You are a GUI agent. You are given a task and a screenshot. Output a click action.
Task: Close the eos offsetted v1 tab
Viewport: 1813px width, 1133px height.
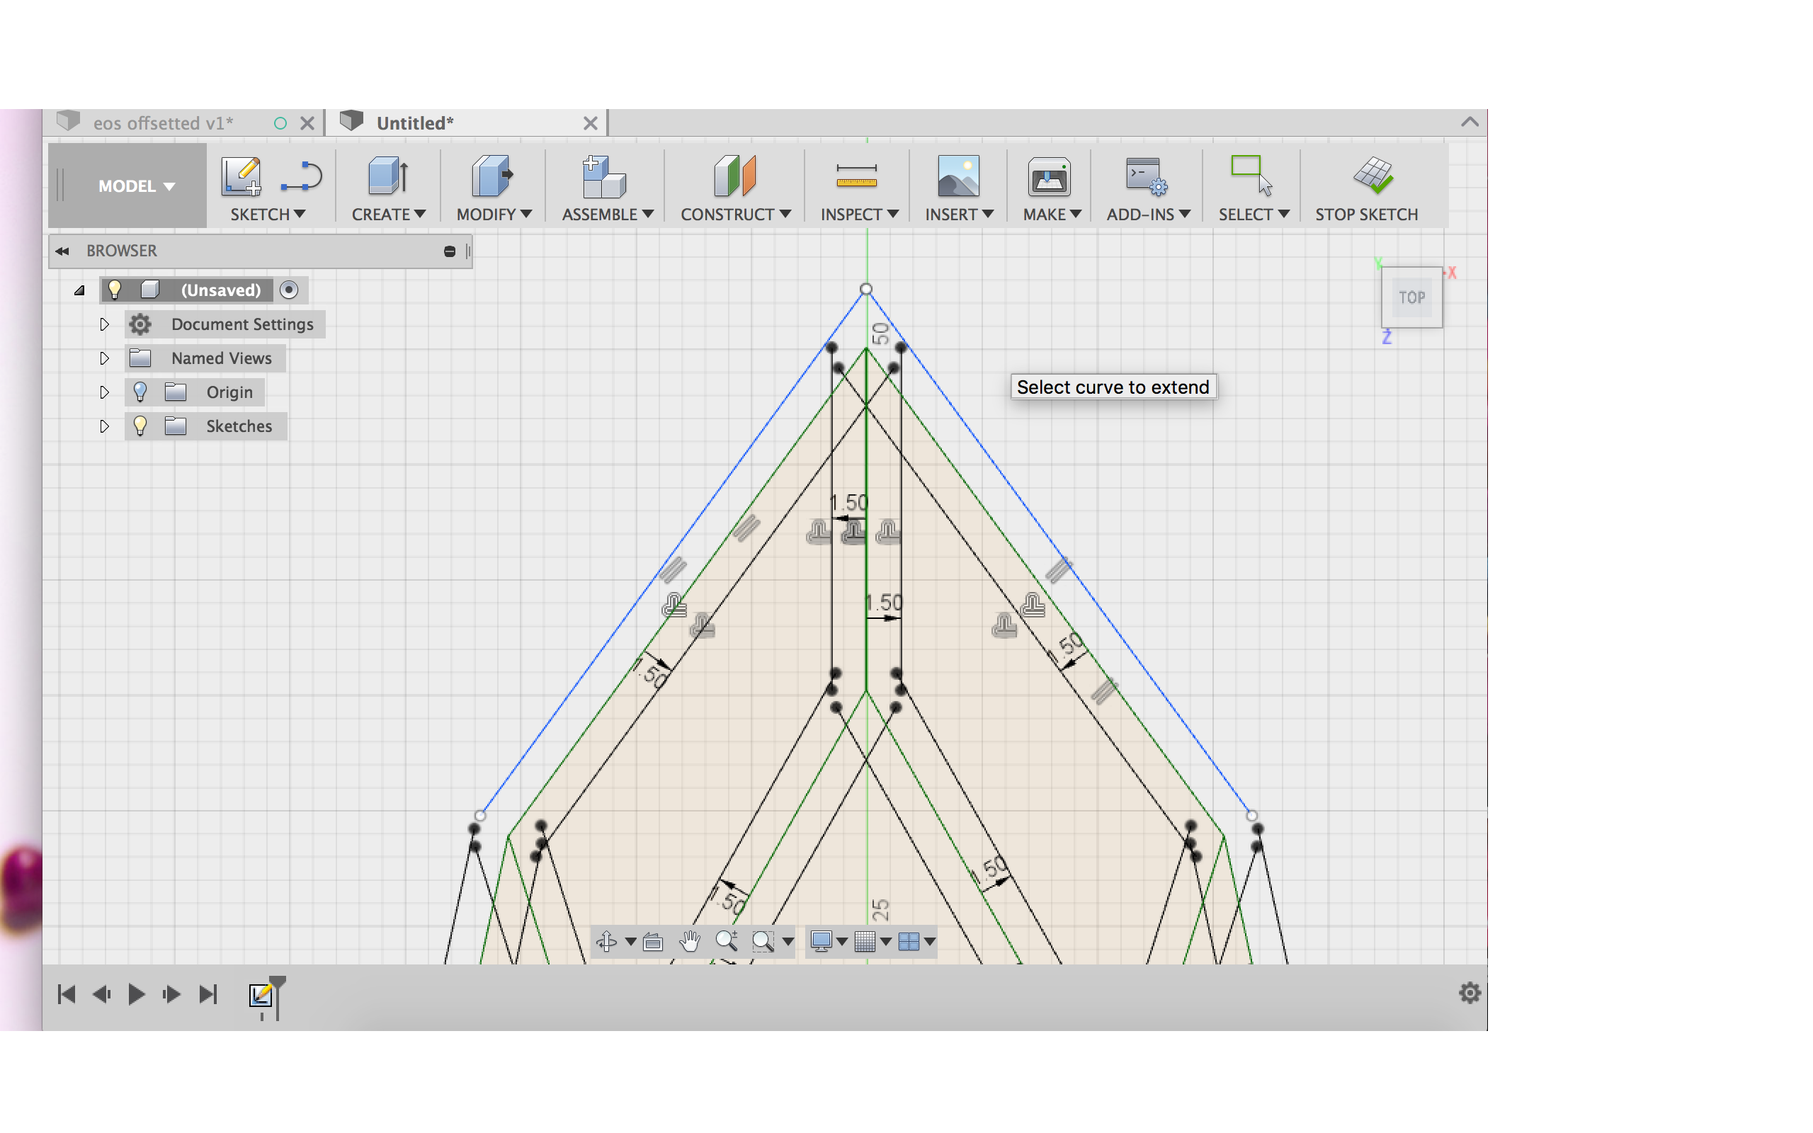pos(307,123)
